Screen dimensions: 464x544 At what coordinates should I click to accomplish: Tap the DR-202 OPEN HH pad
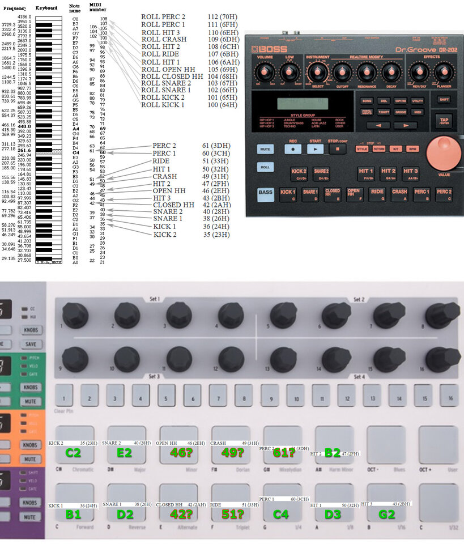(x=354, y=194)
